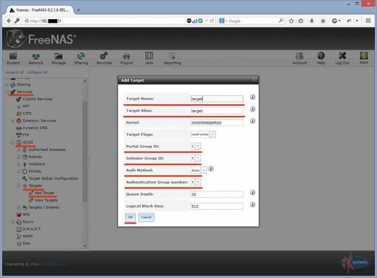The image size is (377, 278).
Task: Open the System toolbar section
Action: coord(13,58)
